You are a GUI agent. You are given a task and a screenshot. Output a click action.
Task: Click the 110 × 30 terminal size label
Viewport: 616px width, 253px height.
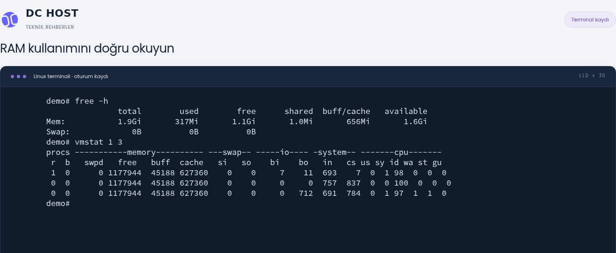click(592, 76)
